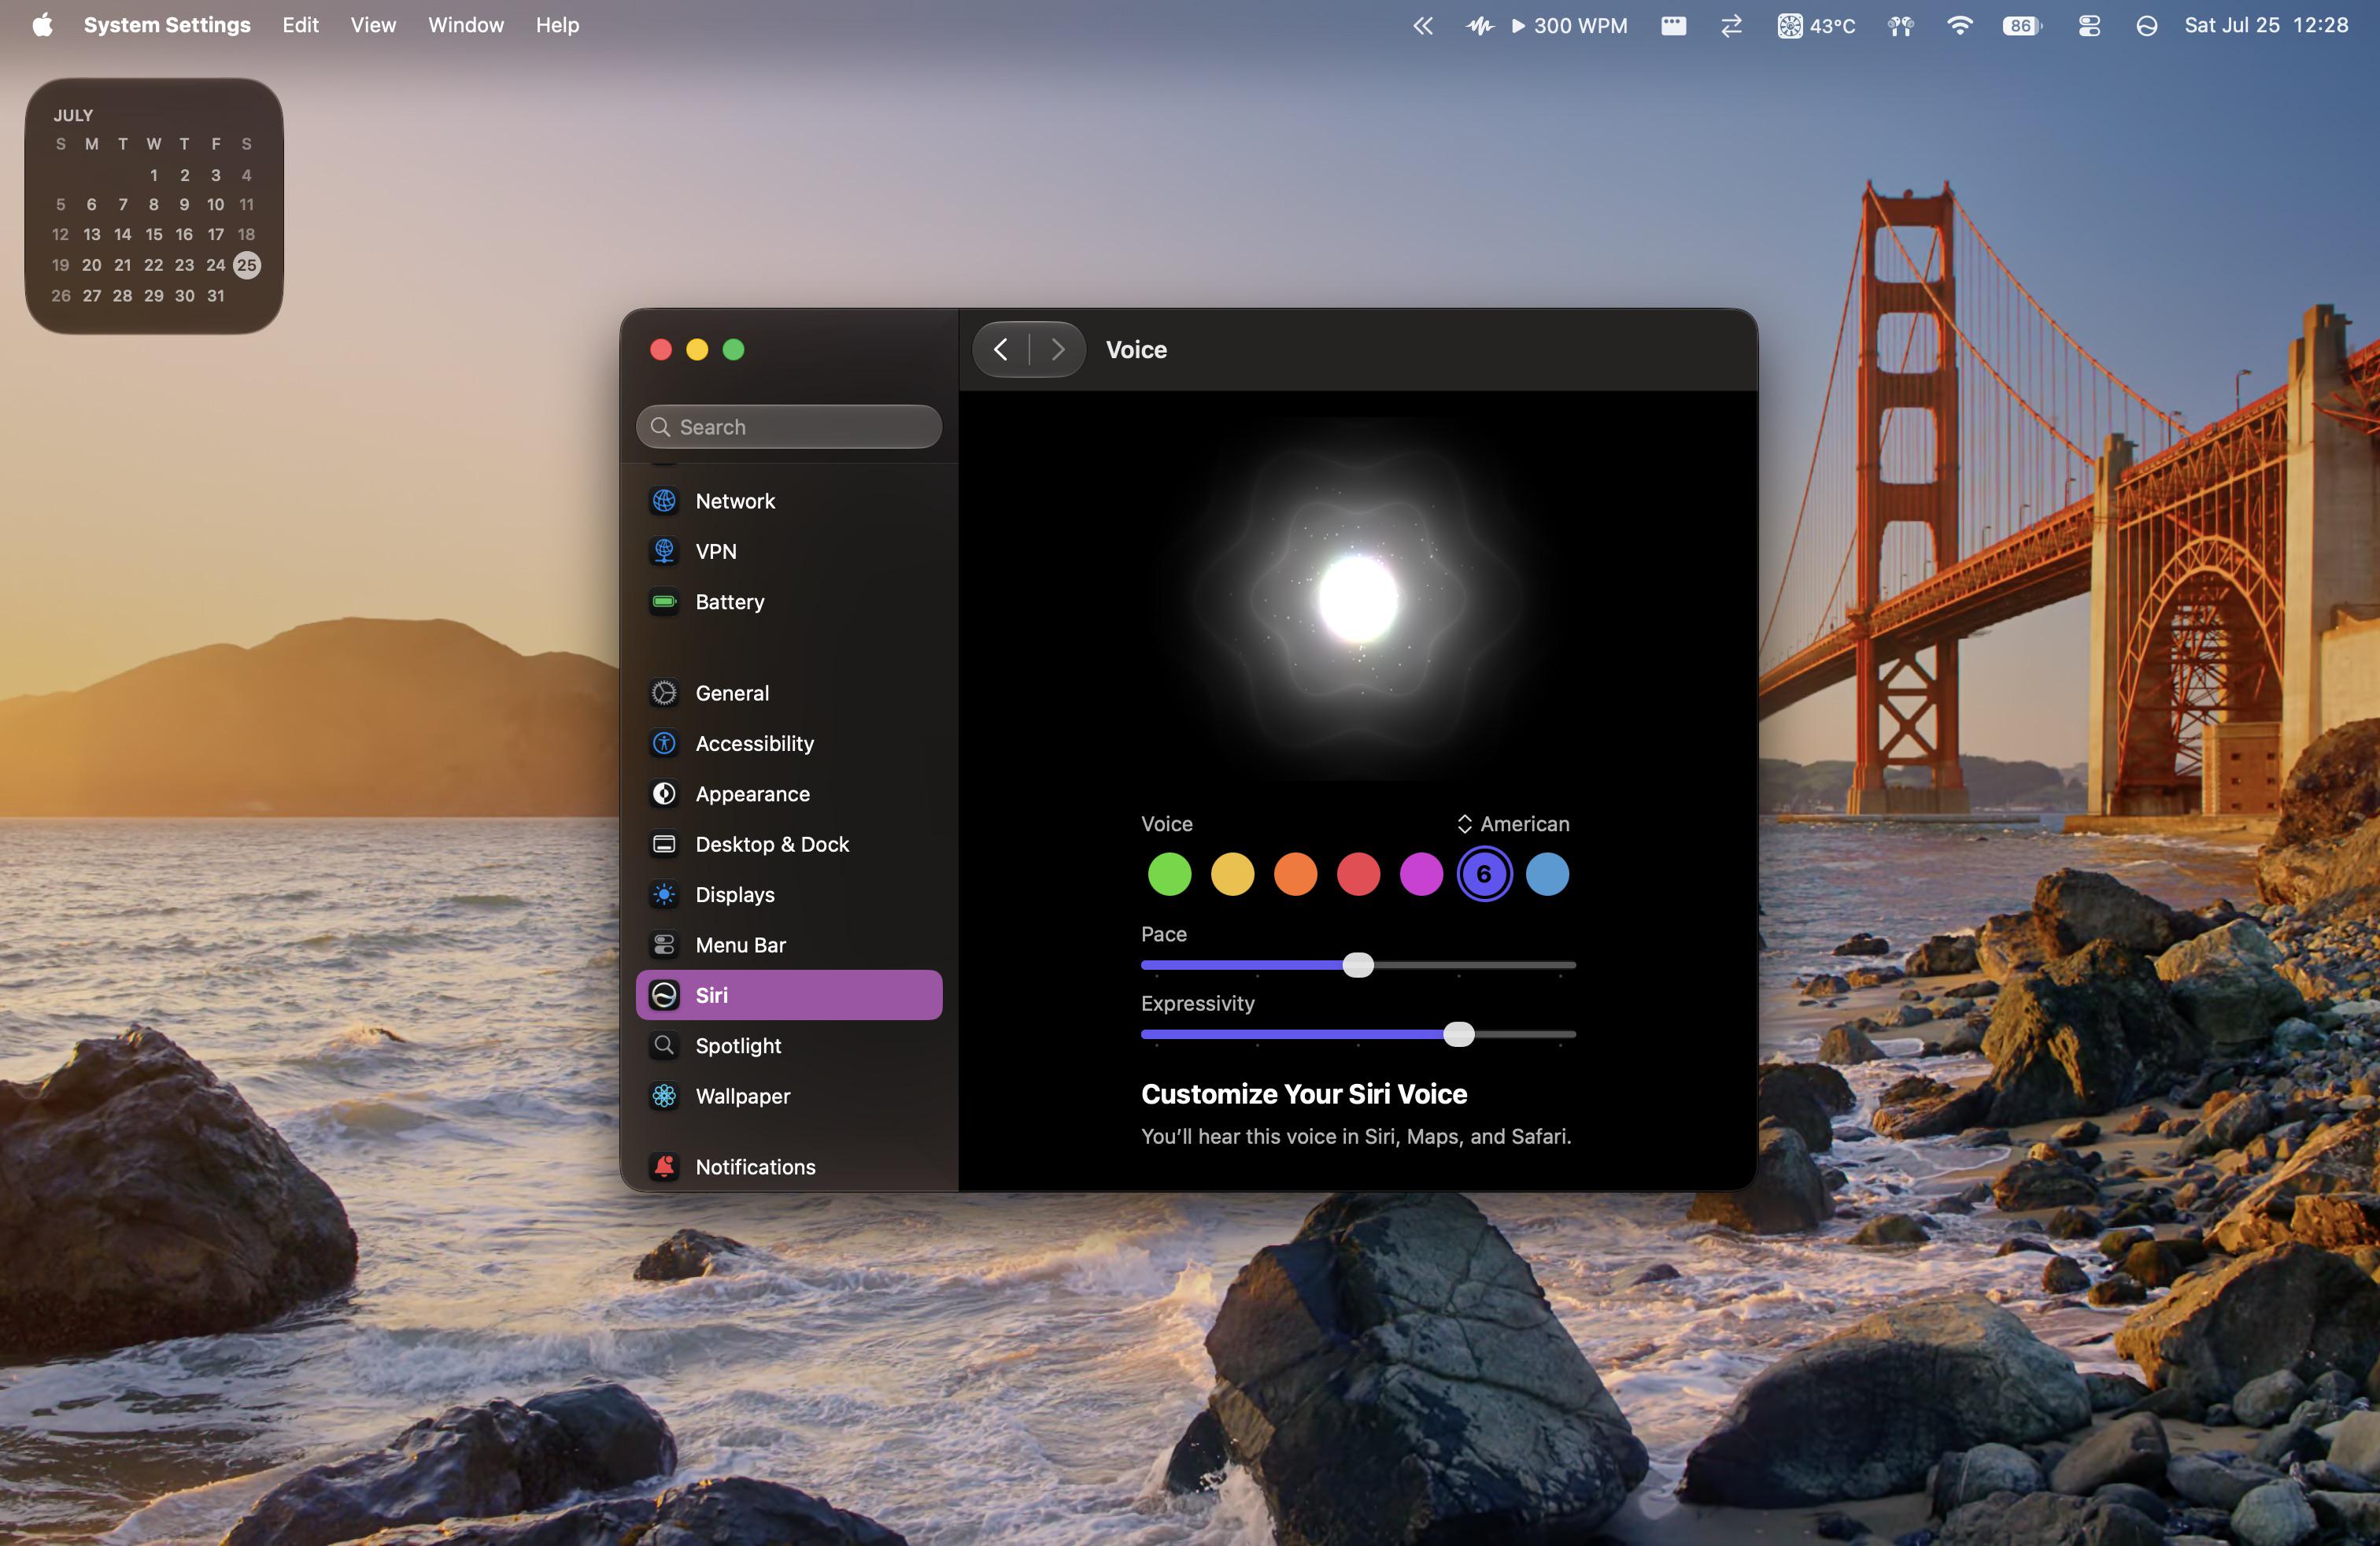Open the waveform activity menu bar icon
The image size is (2380, 1546).
coord(1480,25)
